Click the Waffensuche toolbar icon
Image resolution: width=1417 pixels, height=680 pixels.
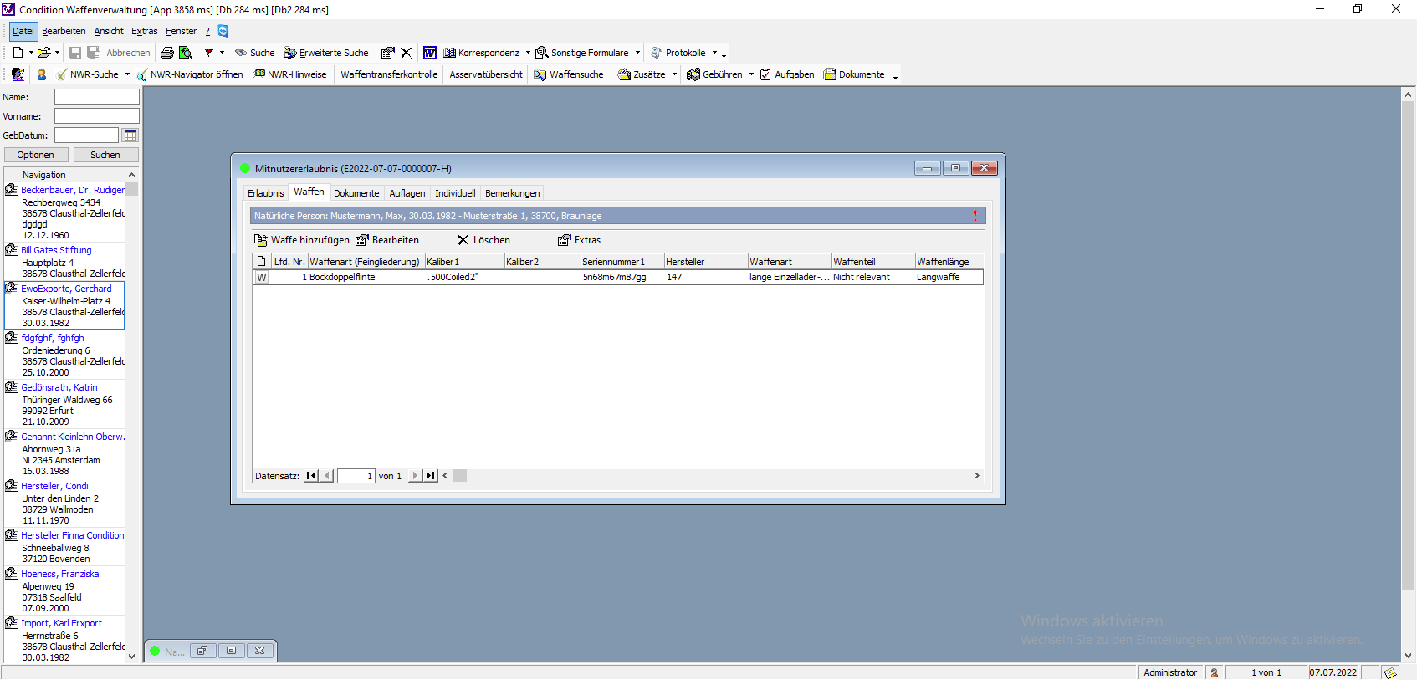pos(540,74)
